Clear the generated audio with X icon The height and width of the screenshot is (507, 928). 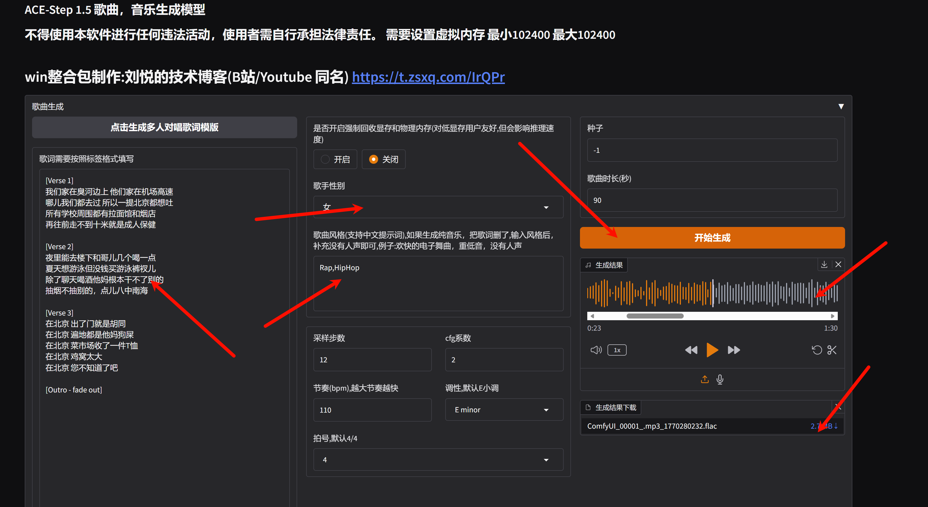click(x=838, y=265)
